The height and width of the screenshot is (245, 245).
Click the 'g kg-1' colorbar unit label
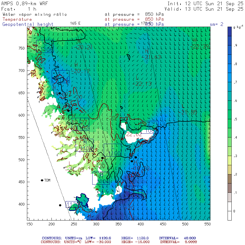coord(238,27)
